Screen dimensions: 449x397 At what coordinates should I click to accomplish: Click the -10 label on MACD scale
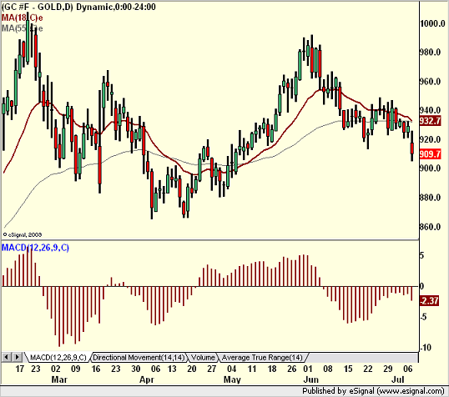point(426,348)
